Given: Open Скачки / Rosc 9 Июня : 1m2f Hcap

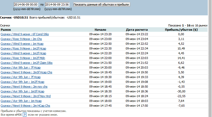Looking at the screenshot, I should point(23,48).
